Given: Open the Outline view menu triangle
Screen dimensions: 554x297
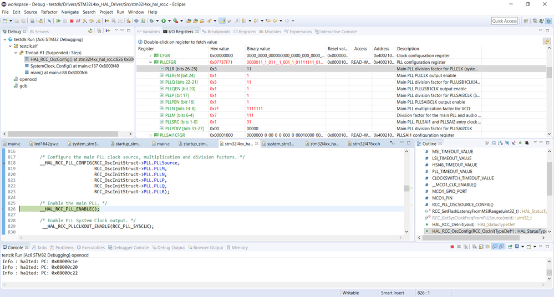Looking at the screenshot, I should [x=535, y=142].
